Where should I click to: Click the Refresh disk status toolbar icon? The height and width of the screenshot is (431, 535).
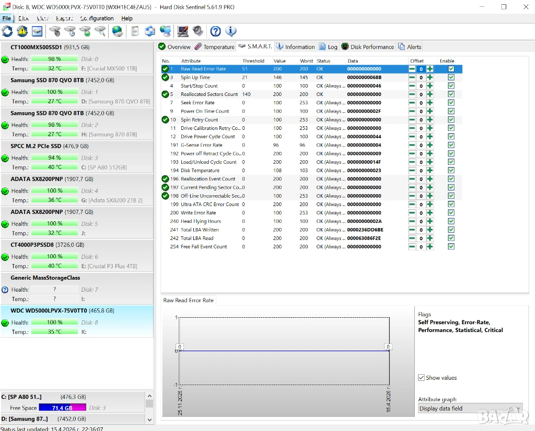coord(7,31)
